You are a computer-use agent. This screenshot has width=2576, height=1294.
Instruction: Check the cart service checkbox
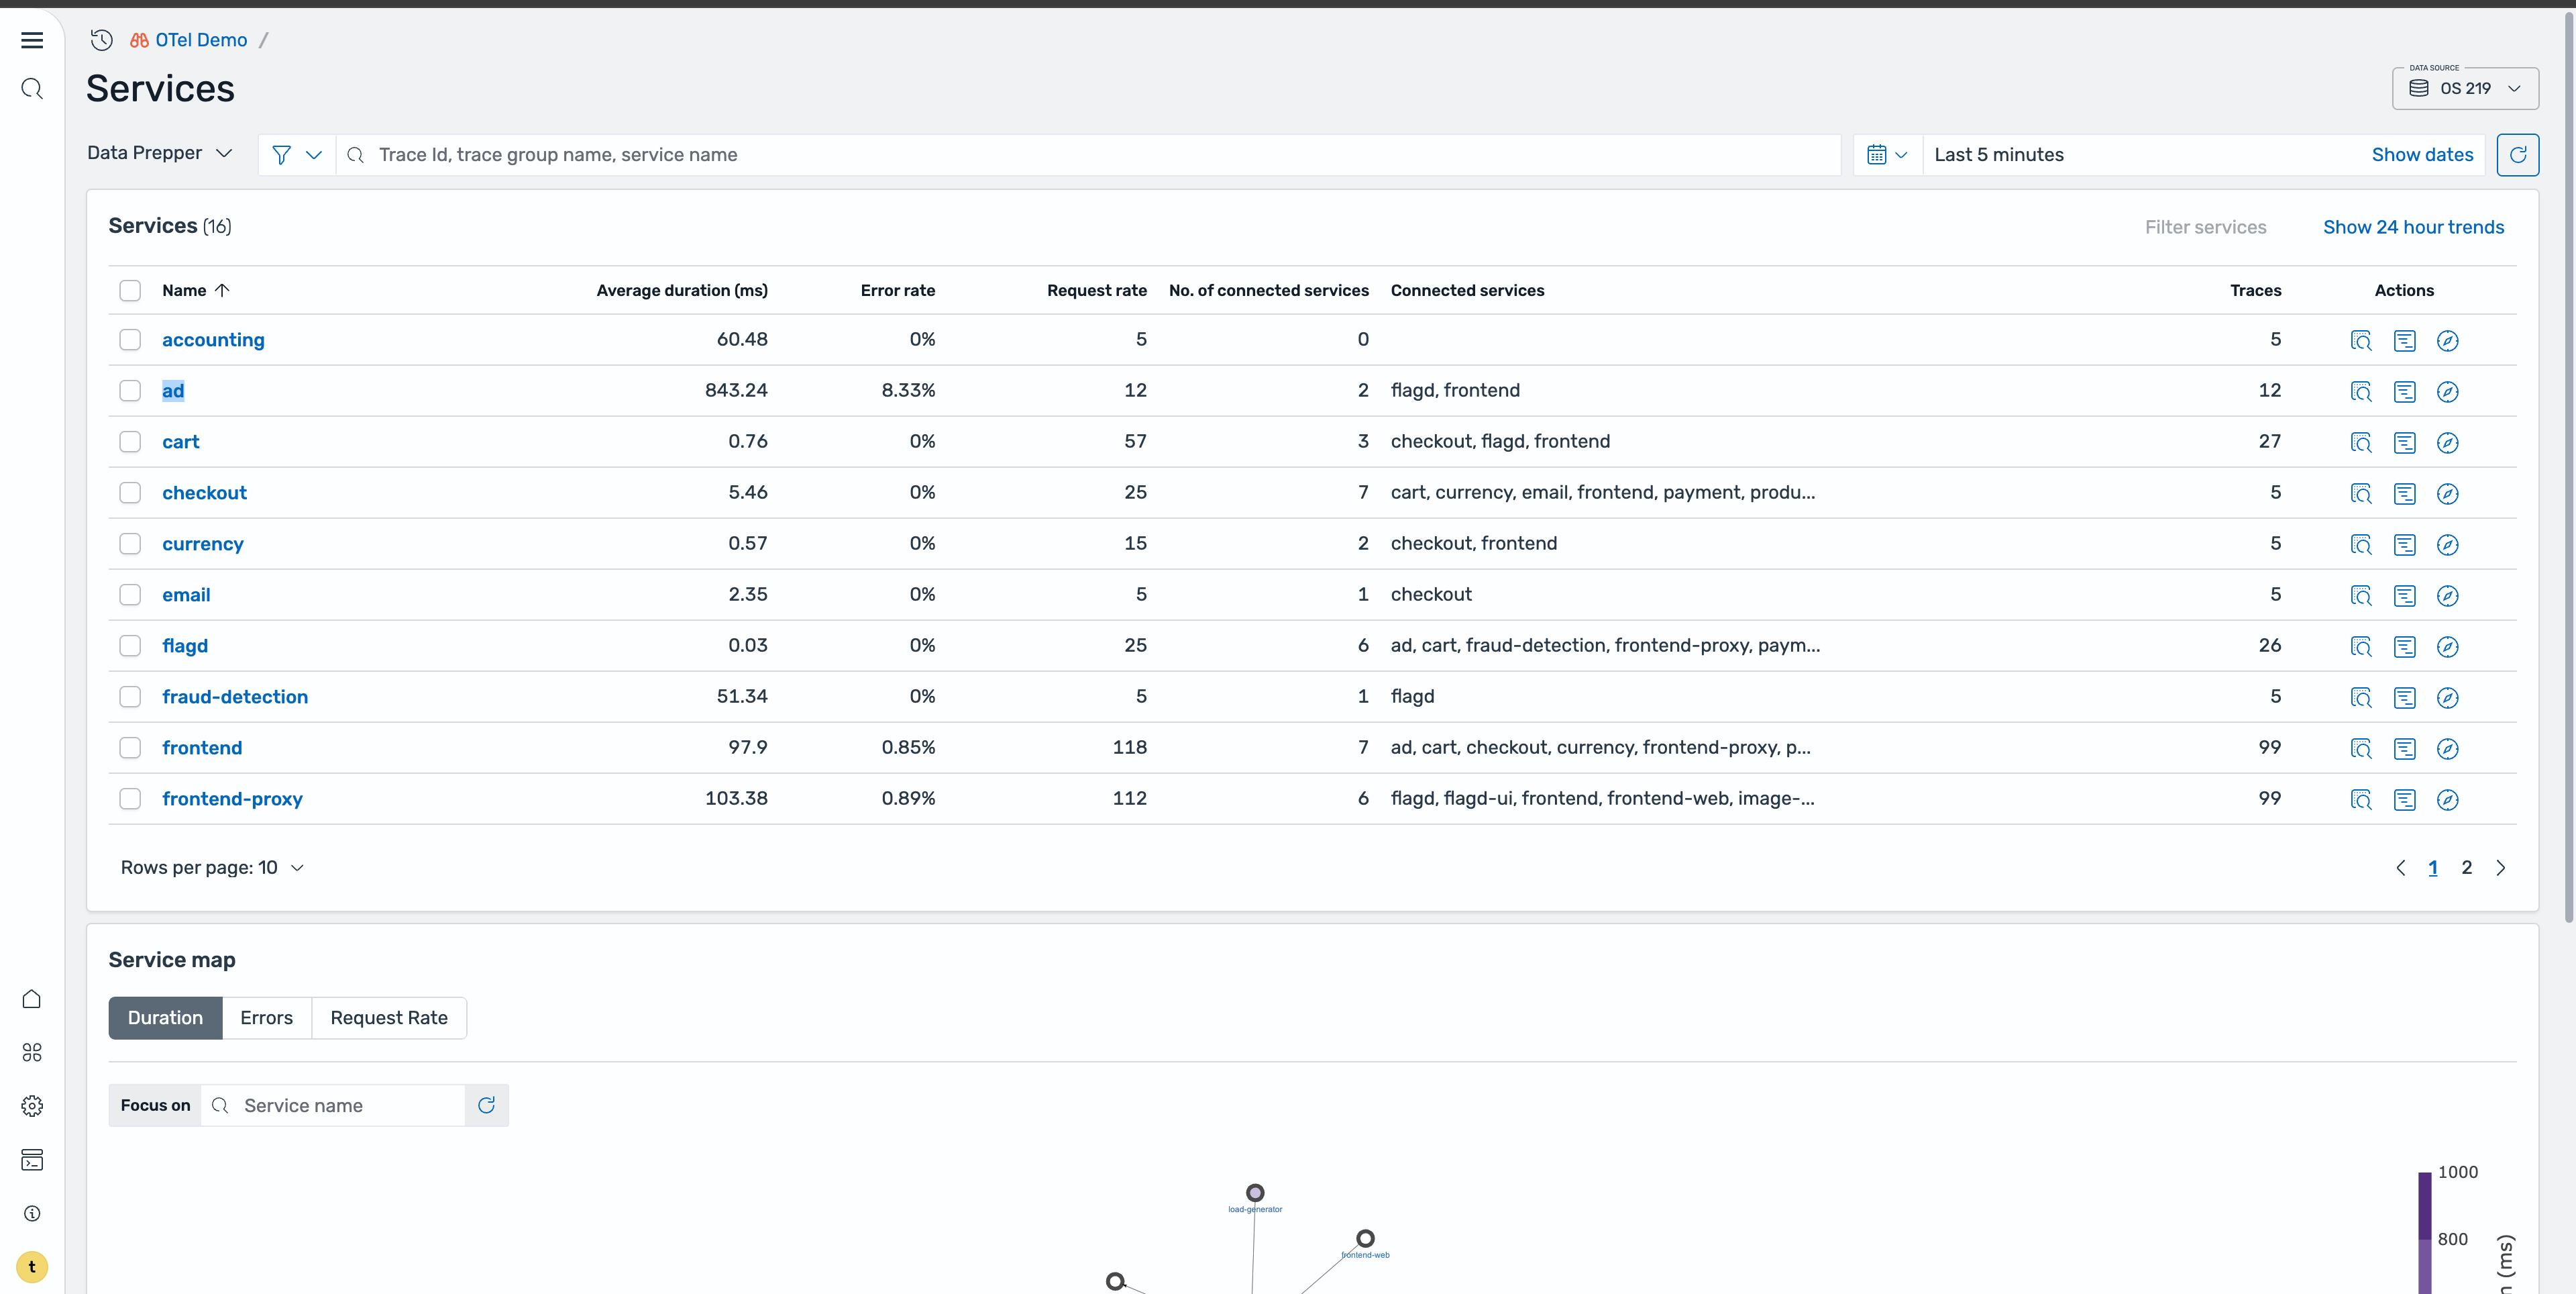[x=130, y=442]
